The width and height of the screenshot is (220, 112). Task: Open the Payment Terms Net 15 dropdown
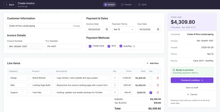[124, 29]
